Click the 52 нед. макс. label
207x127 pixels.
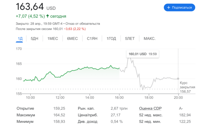[x=151, y=115]
